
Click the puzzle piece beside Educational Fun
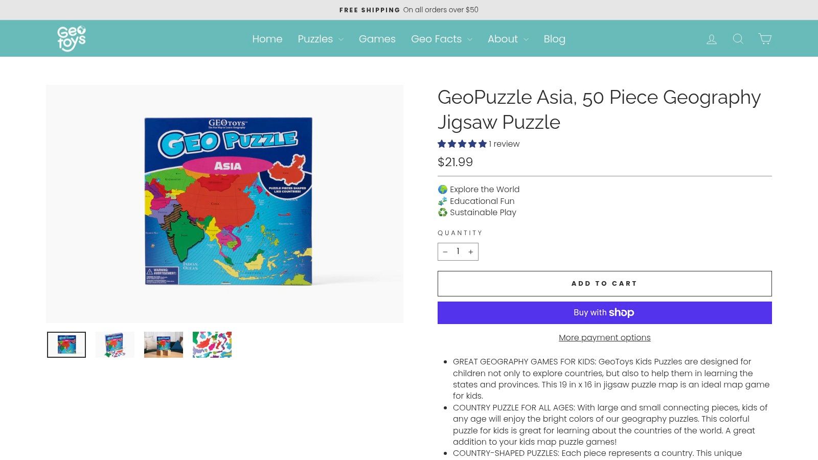(442, 201)
